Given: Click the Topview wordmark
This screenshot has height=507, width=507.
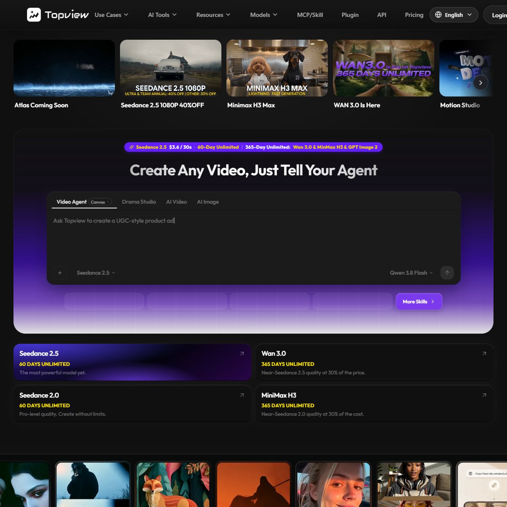Looking at the screenshot, I should pyautogui.click(x=67, y=15).
